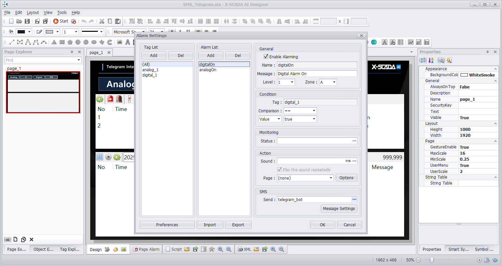Click the script tools wrench icon
502x266 pixels.
point(212,249)
